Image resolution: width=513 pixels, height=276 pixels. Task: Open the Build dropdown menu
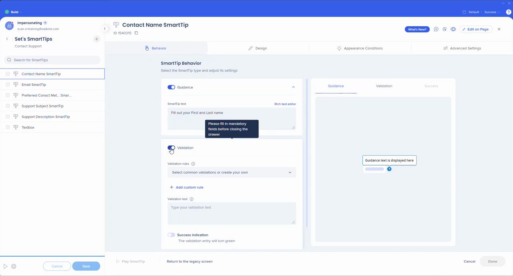pyautogui.click(x=14, y=12)
